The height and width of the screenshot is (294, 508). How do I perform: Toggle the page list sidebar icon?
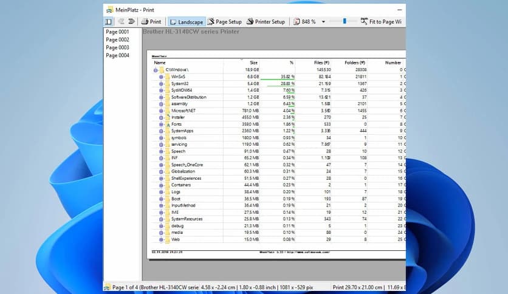(109, 22)
